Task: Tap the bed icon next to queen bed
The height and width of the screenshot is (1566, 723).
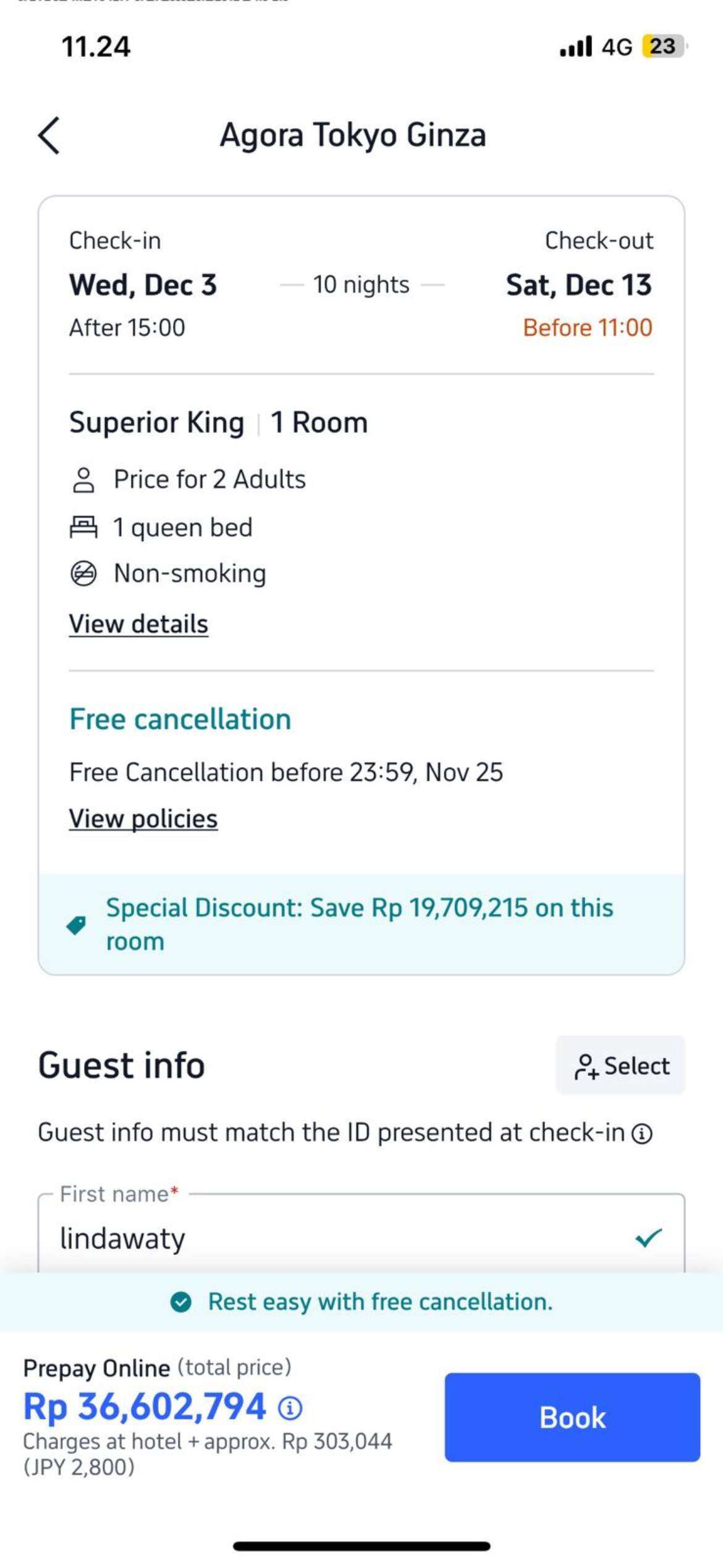Action: coord(83,528)
